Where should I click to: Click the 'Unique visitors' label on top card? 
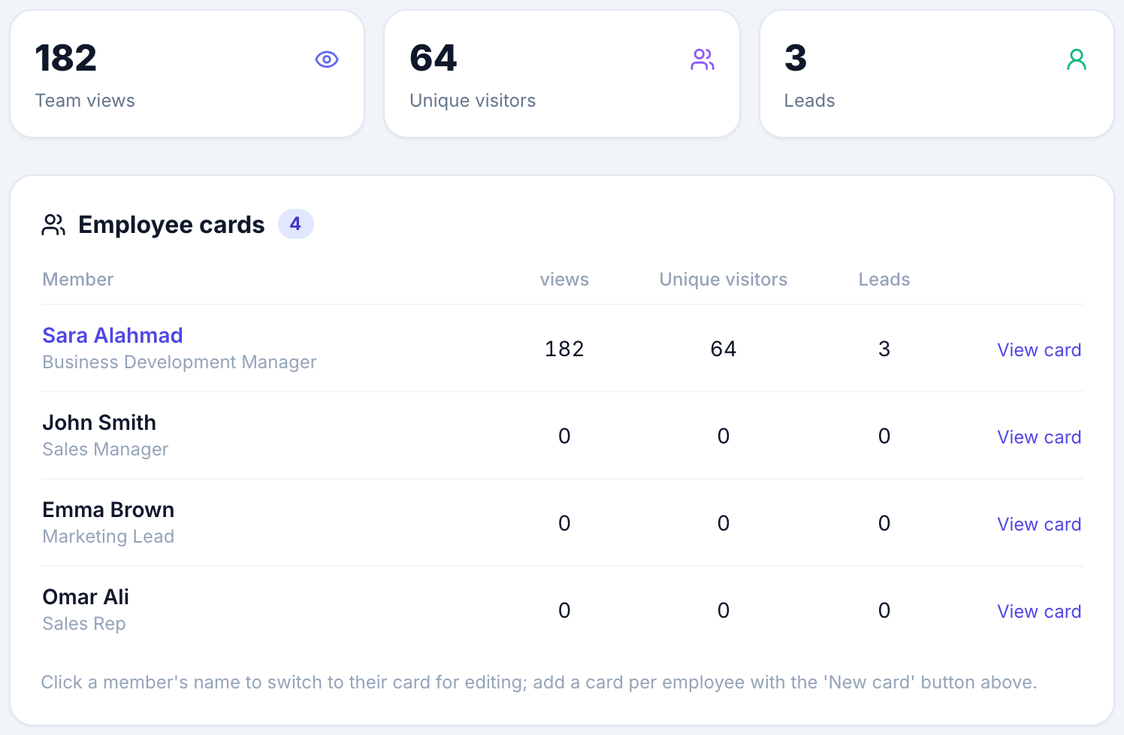click(473, 101)
